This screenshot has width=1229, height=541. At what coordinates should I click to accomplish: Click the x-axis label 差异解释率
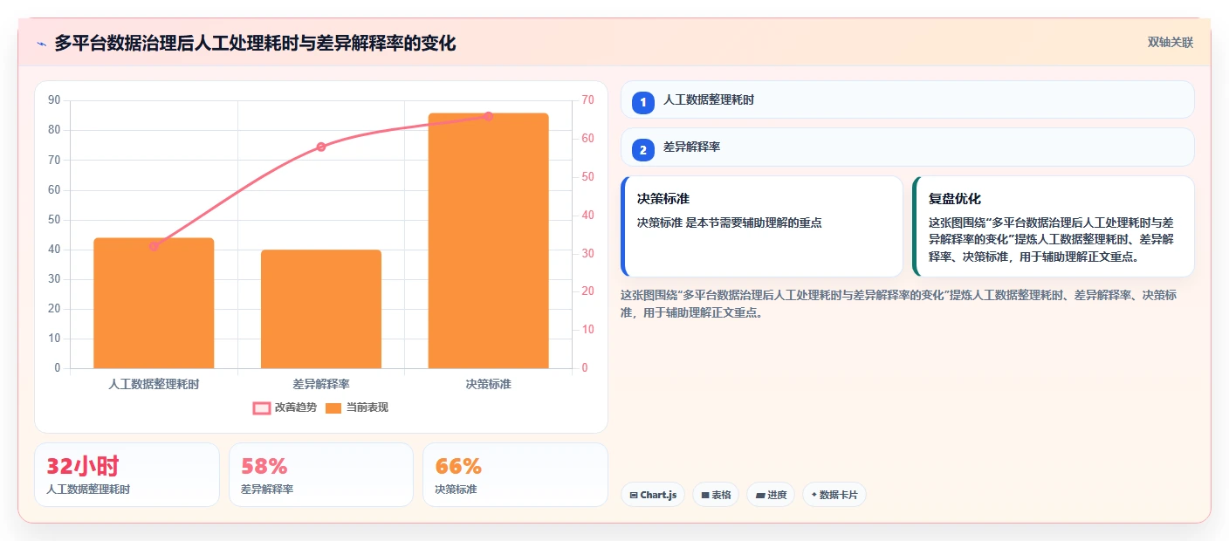(321, 383)
